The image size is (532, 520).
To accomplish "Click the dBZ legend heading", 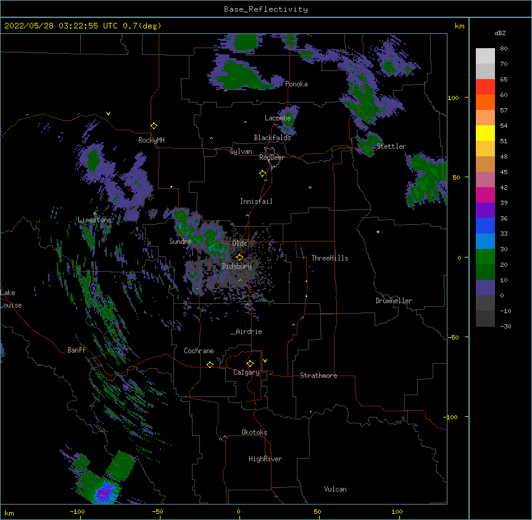I will [500, 33].
